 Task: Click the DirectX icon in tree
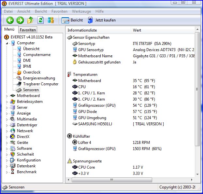tap(13, 137)
